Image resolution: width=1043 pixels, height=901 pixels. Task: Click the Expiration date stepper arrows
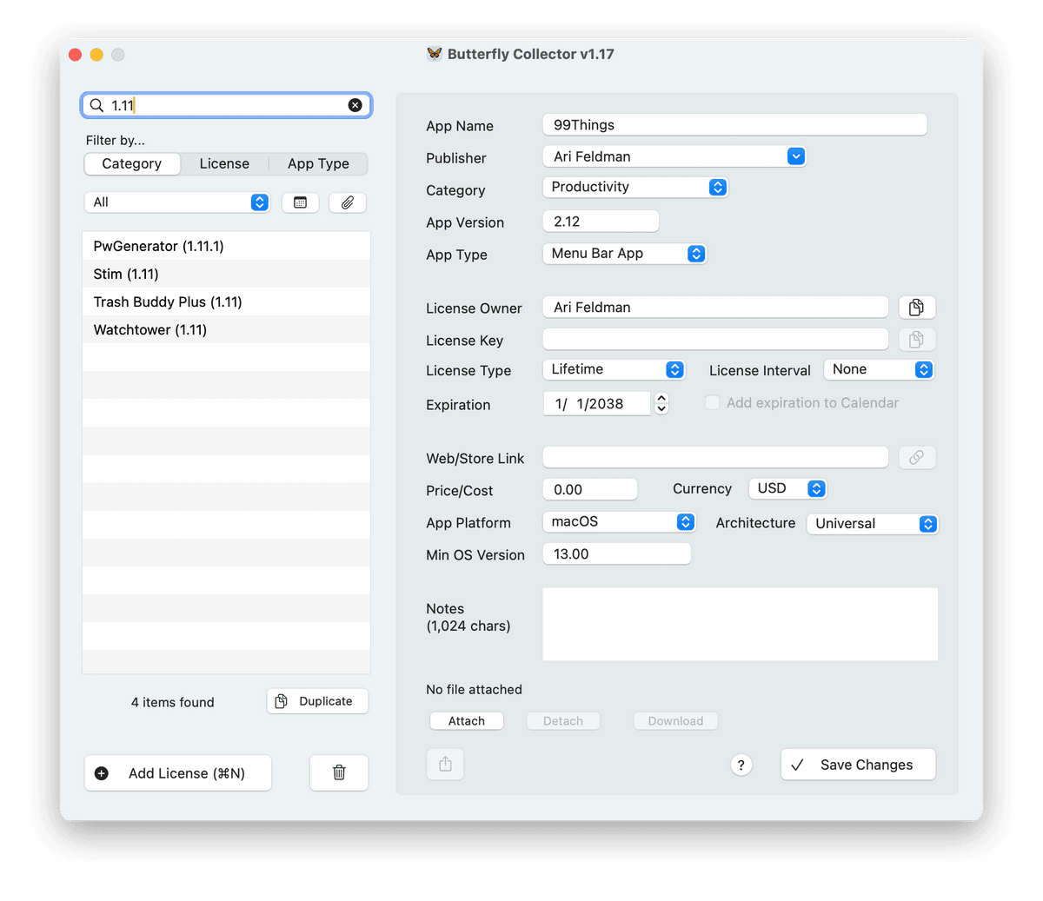point(661,403)
